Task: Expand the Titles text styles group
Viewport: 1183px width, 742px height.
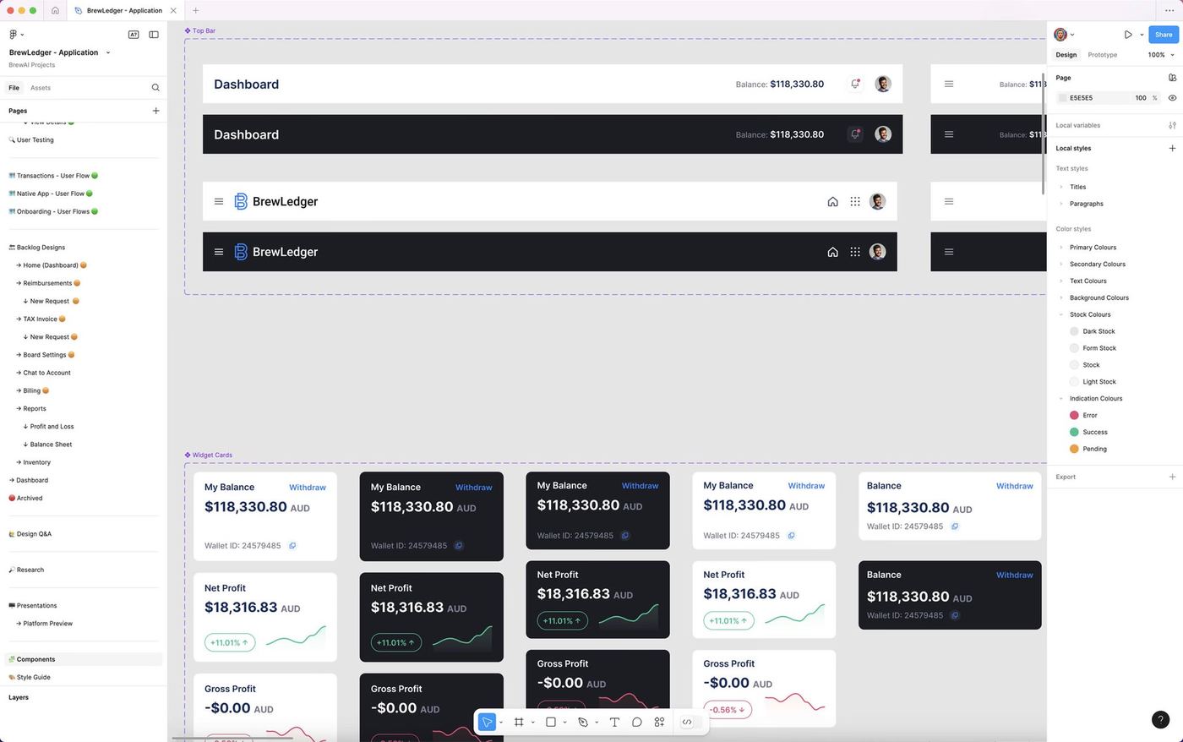Action: pos(1061,187)
